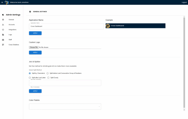
Task: Log out using the Logout link
Action: pos(184,2)
